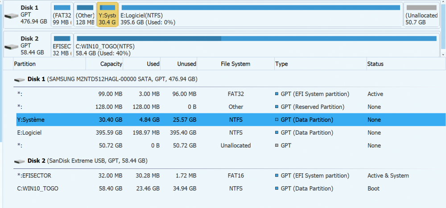Image resolution: width=446 pixels, height=208 pixels.
Task: Click the SanDisk Disk 2 icon in partition list
Action: click(x=19, y=161)
